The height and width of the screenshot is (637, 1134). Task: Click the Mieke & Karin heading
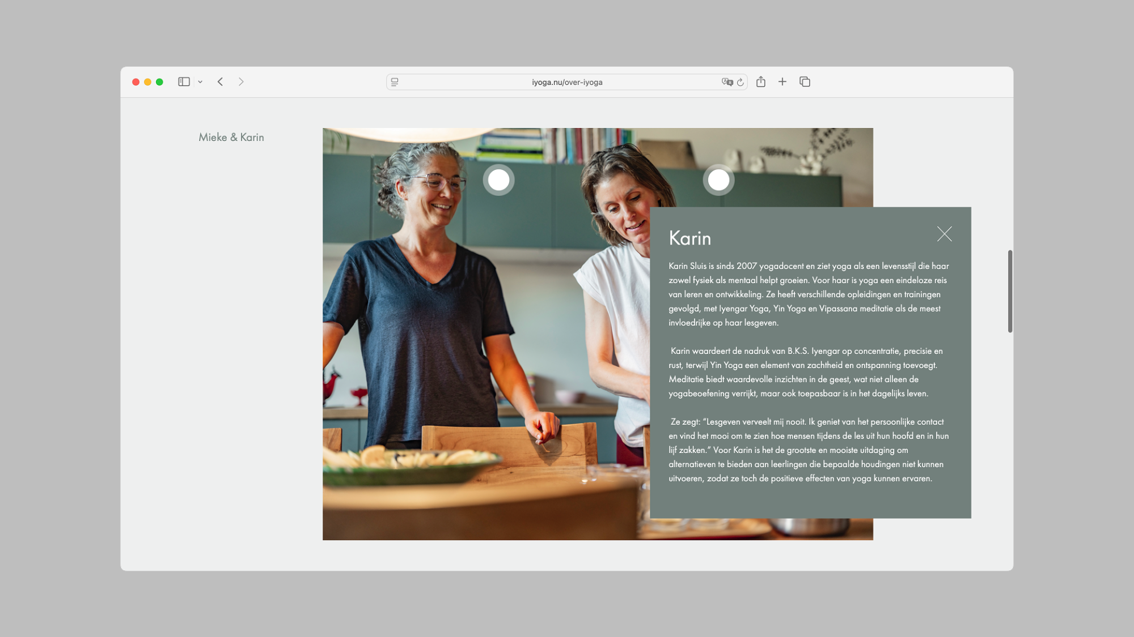pos(231,137)
